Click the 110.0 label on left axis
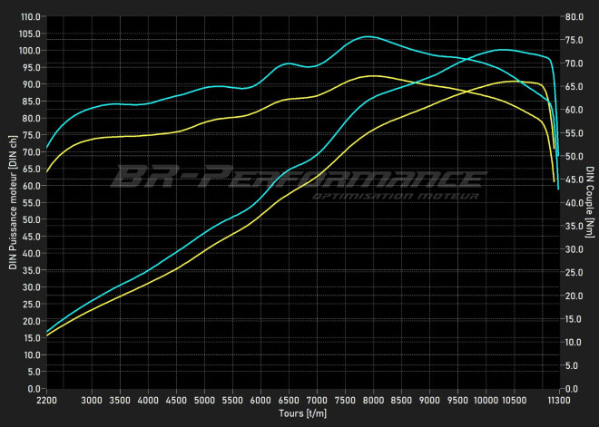This screenshot has height=427, width=599. [30, 17]
